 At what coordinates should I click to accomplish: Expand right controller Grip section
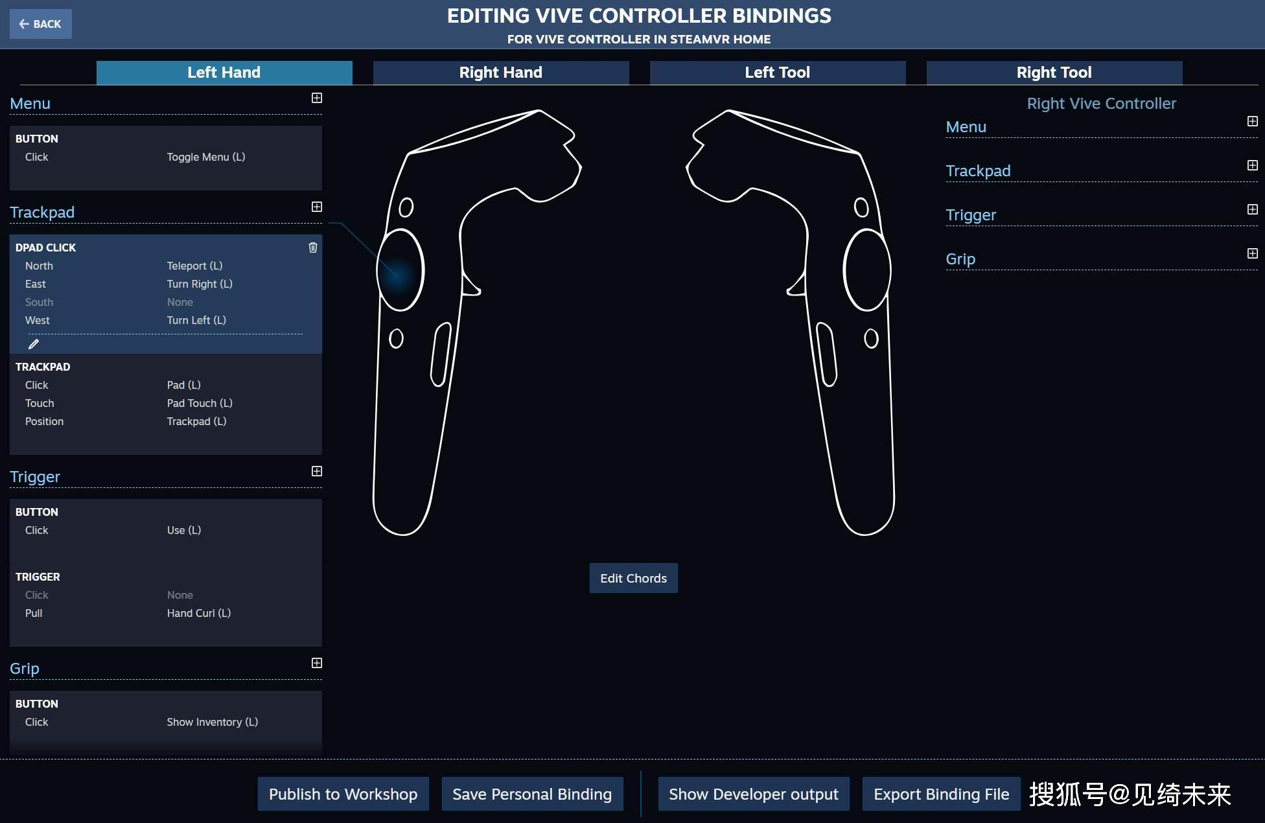(x=1253, y=253)
